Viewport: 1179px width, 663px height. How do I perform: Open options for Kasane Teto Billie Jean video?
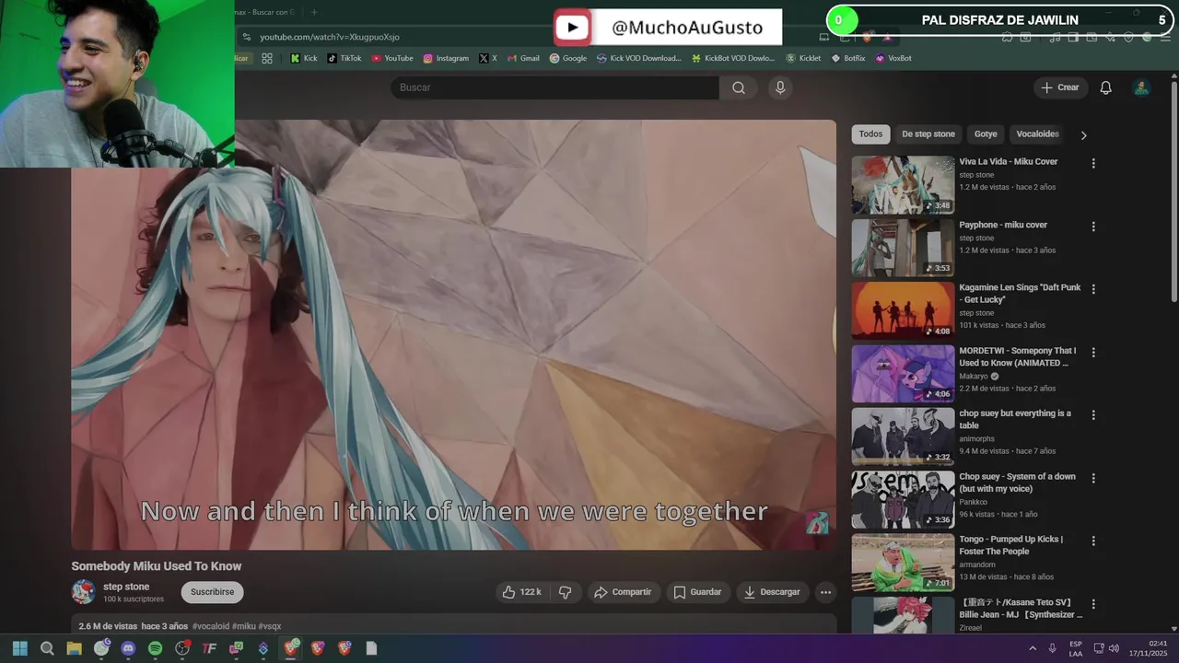(x=1093, y=605)
